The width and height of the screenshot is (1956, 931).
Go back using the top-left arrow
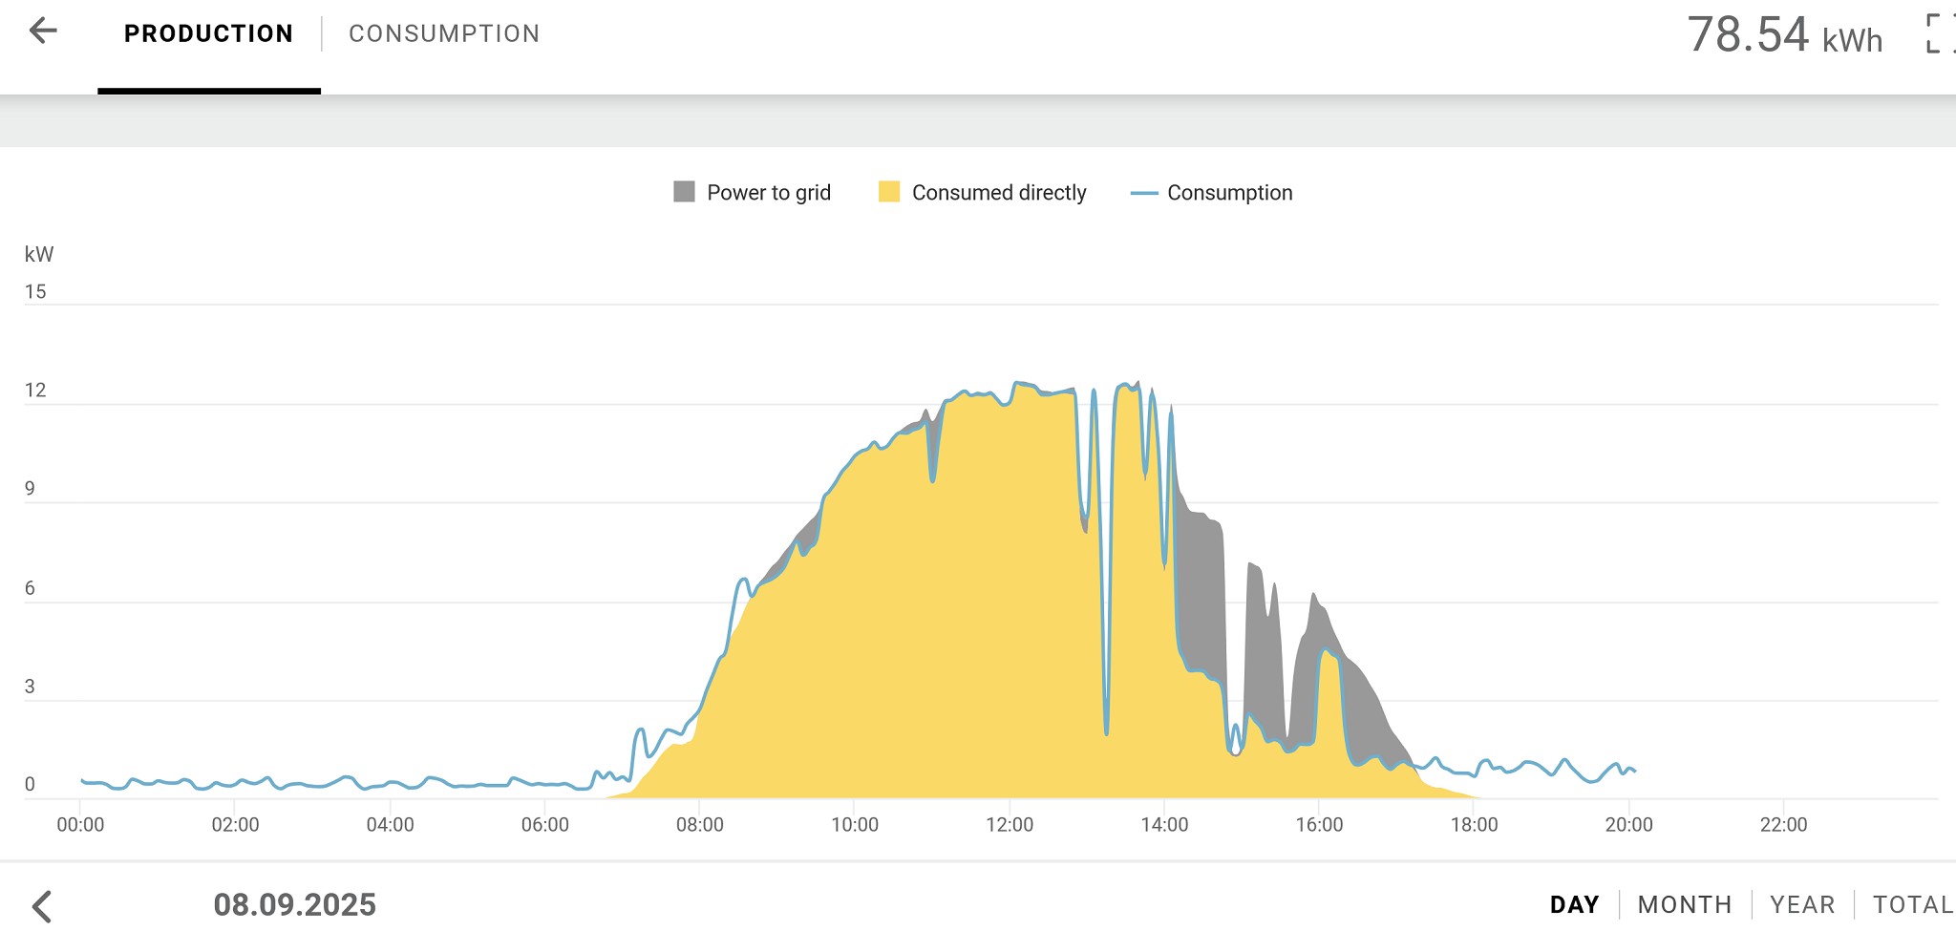pos(43,32)
